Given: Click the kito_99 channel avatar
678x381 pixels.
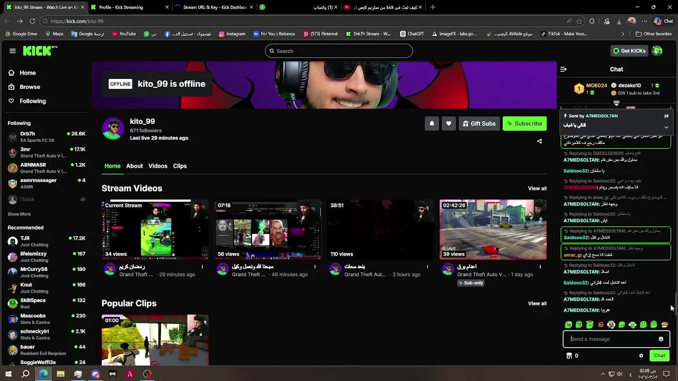Looking at the screenshot, I should [113, 129].
